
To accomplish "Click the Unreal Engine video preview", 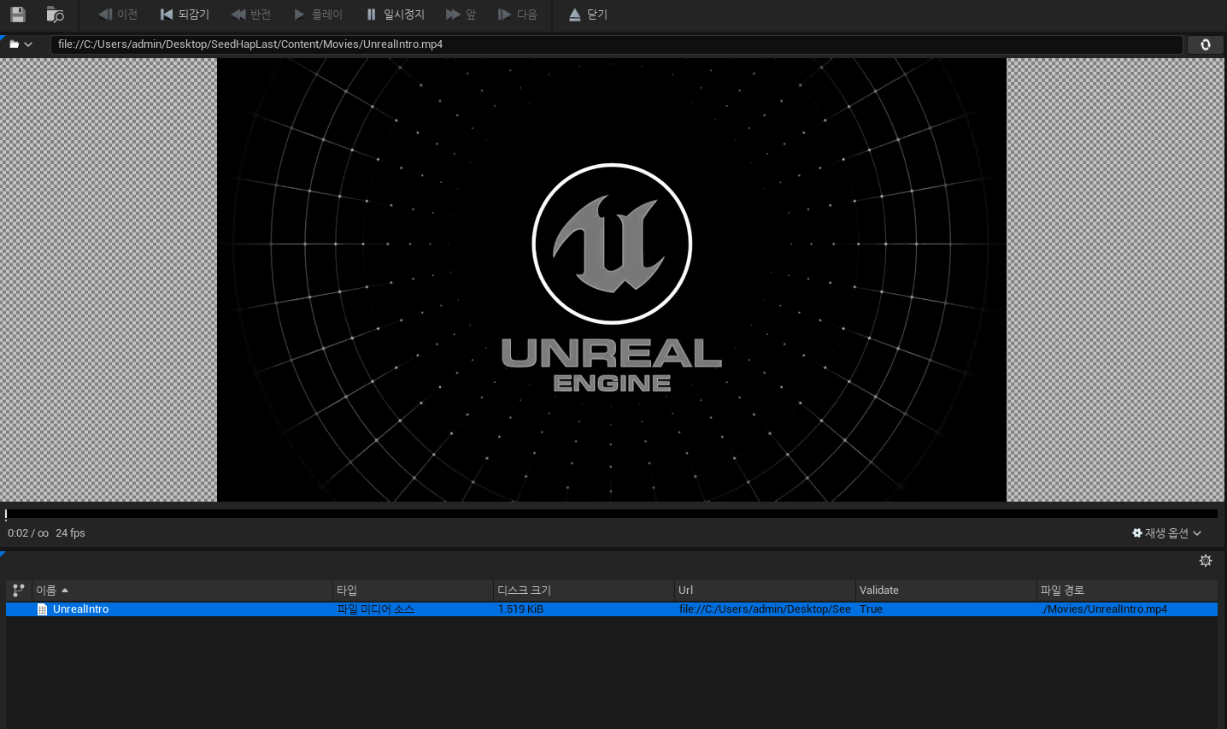I will [x=612, y=279].
